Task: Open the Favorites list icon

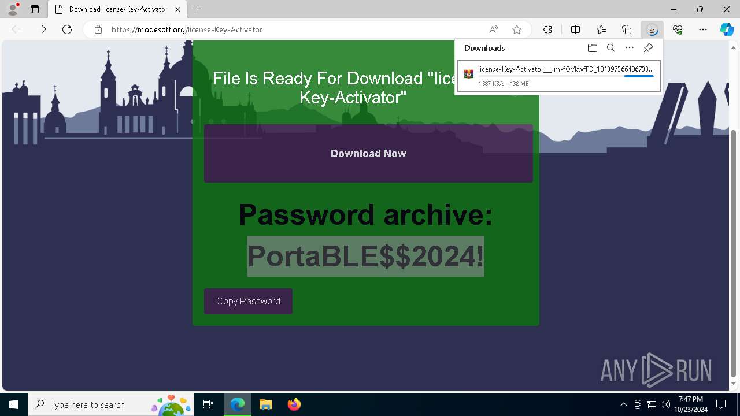Action: point(601,29)
